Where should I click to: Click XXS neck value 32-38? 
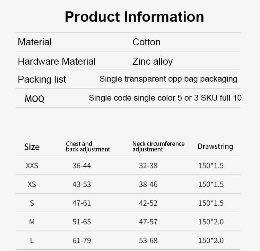click(148, 166)
